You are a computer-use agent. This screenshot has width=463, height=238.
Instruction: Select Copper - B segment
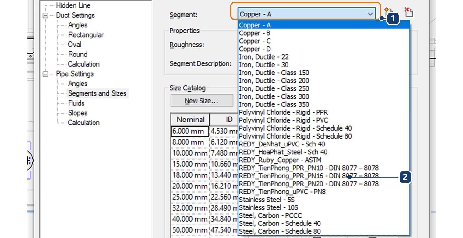point(324,33)
